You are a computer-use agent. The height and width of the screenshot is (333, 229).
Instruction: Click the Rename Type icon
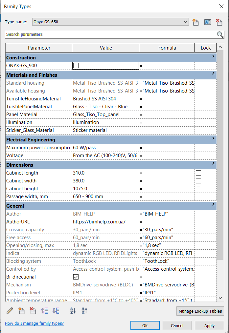(x=207, y=22)
